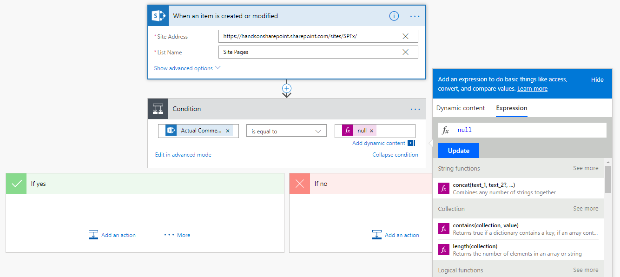The width and height of the screenshot is (620, 277).
Task: Click the info icon on trigger card
Action: [x=394, y=16]
